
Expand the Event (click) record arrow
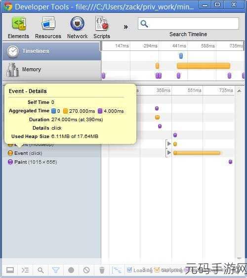[x=169, y=153]
